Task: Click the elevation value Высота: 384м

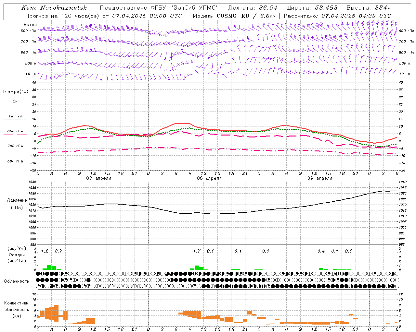Action: [369, 8]
